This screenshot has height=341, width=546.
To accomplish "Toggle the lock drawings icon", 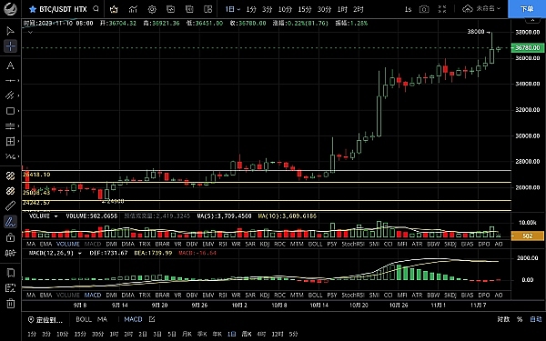I will [x=10, y=237].
